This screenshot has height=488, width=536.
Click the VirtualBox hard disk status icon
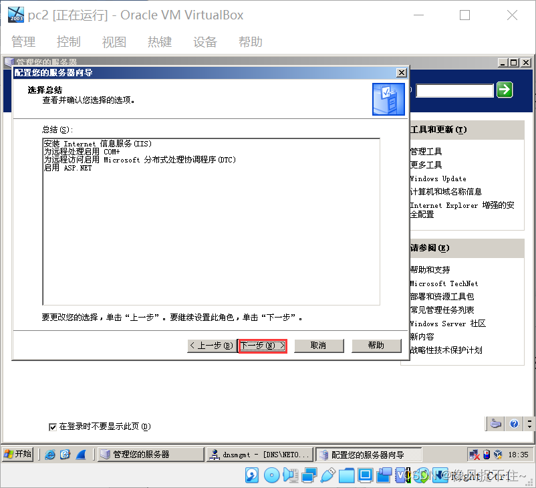pyautogui.click(x=252, y=475)
